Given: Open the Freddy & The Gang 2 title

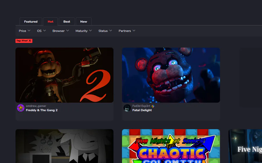Looking at the screenshot, I should 42,110.
